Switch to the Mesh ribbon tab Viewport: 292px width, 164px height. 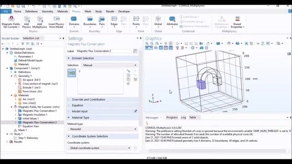[x=88, y=11]
